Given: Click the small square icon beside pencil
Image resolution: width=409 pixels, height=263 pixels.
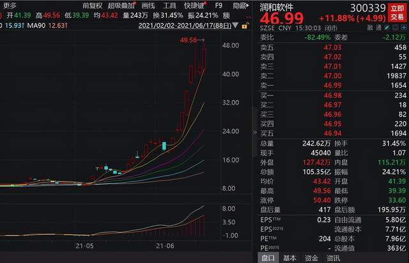Looking at the screenshot, I should point(396,28).
